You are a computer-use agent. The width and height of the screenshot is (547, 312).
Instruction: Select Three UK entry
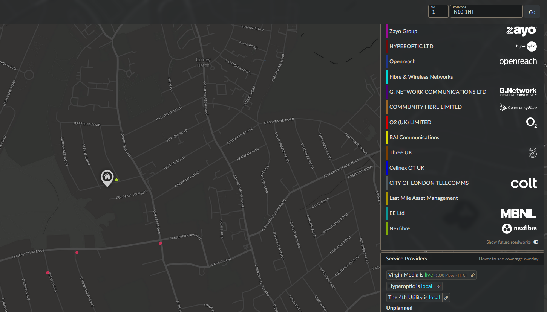pos(401,152)
